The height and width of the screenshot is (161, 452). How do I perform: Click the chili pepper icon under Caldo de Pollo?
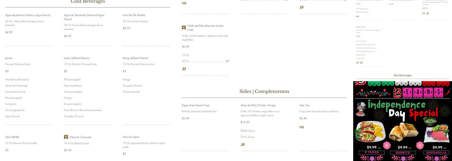[184, 69]
